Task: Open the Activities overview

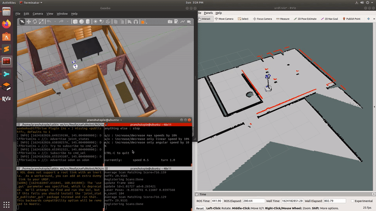Action: (9, 3)
